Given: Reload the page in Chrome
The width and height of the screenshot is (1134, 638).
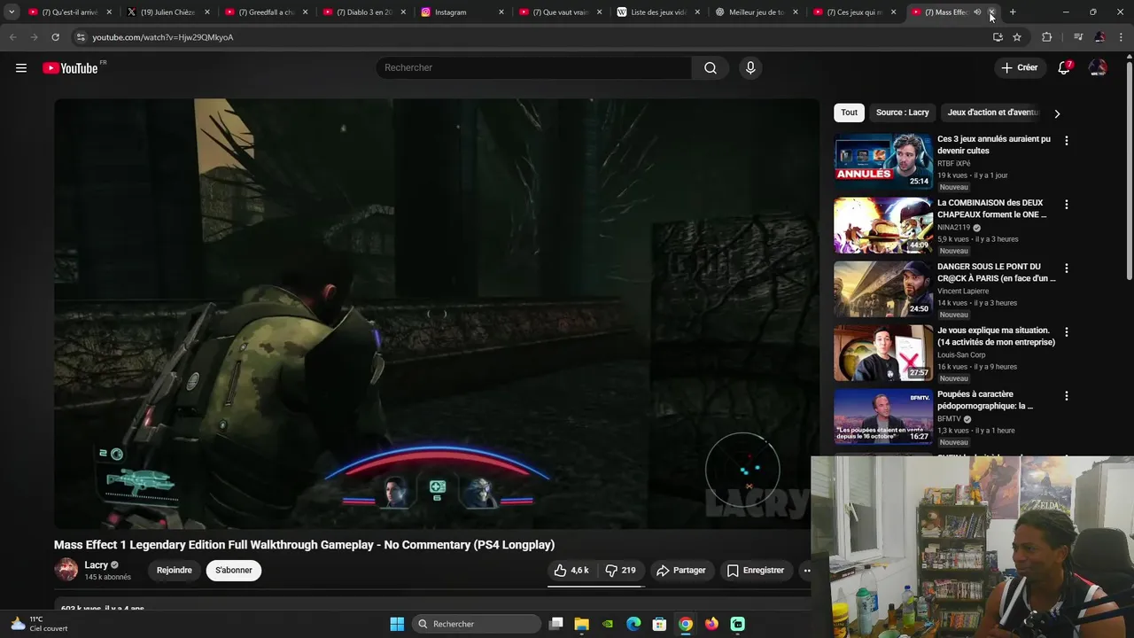Looking at the screenshot, I should pyautogui.click(x=55, y=37).
